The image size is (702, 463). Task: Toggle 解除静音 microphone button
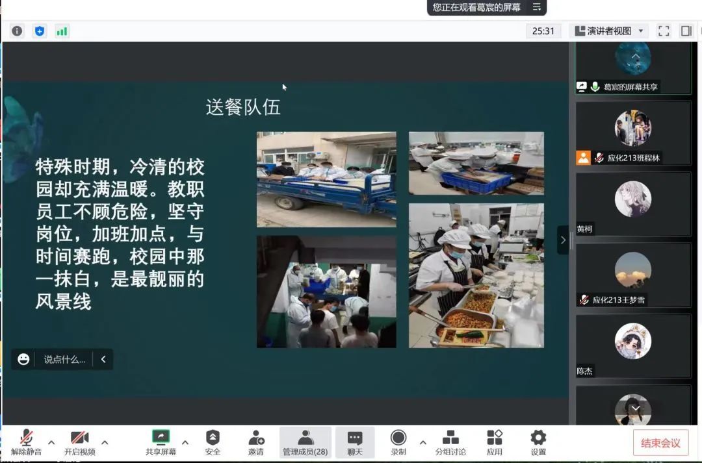coord(26,442)
